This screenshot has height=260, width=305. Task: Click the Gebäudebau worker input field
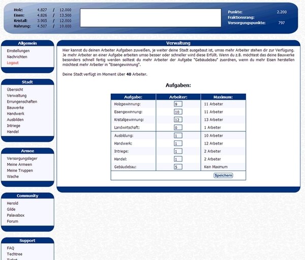coord(178,166)
